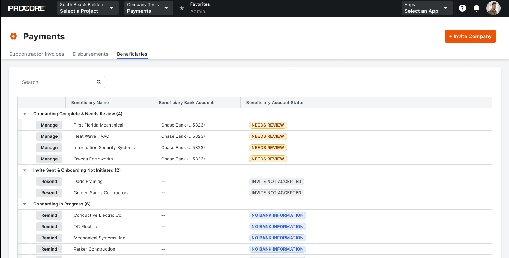Click the + Invite Company button
Screen dimensions: 509x258
click(470, 36)
